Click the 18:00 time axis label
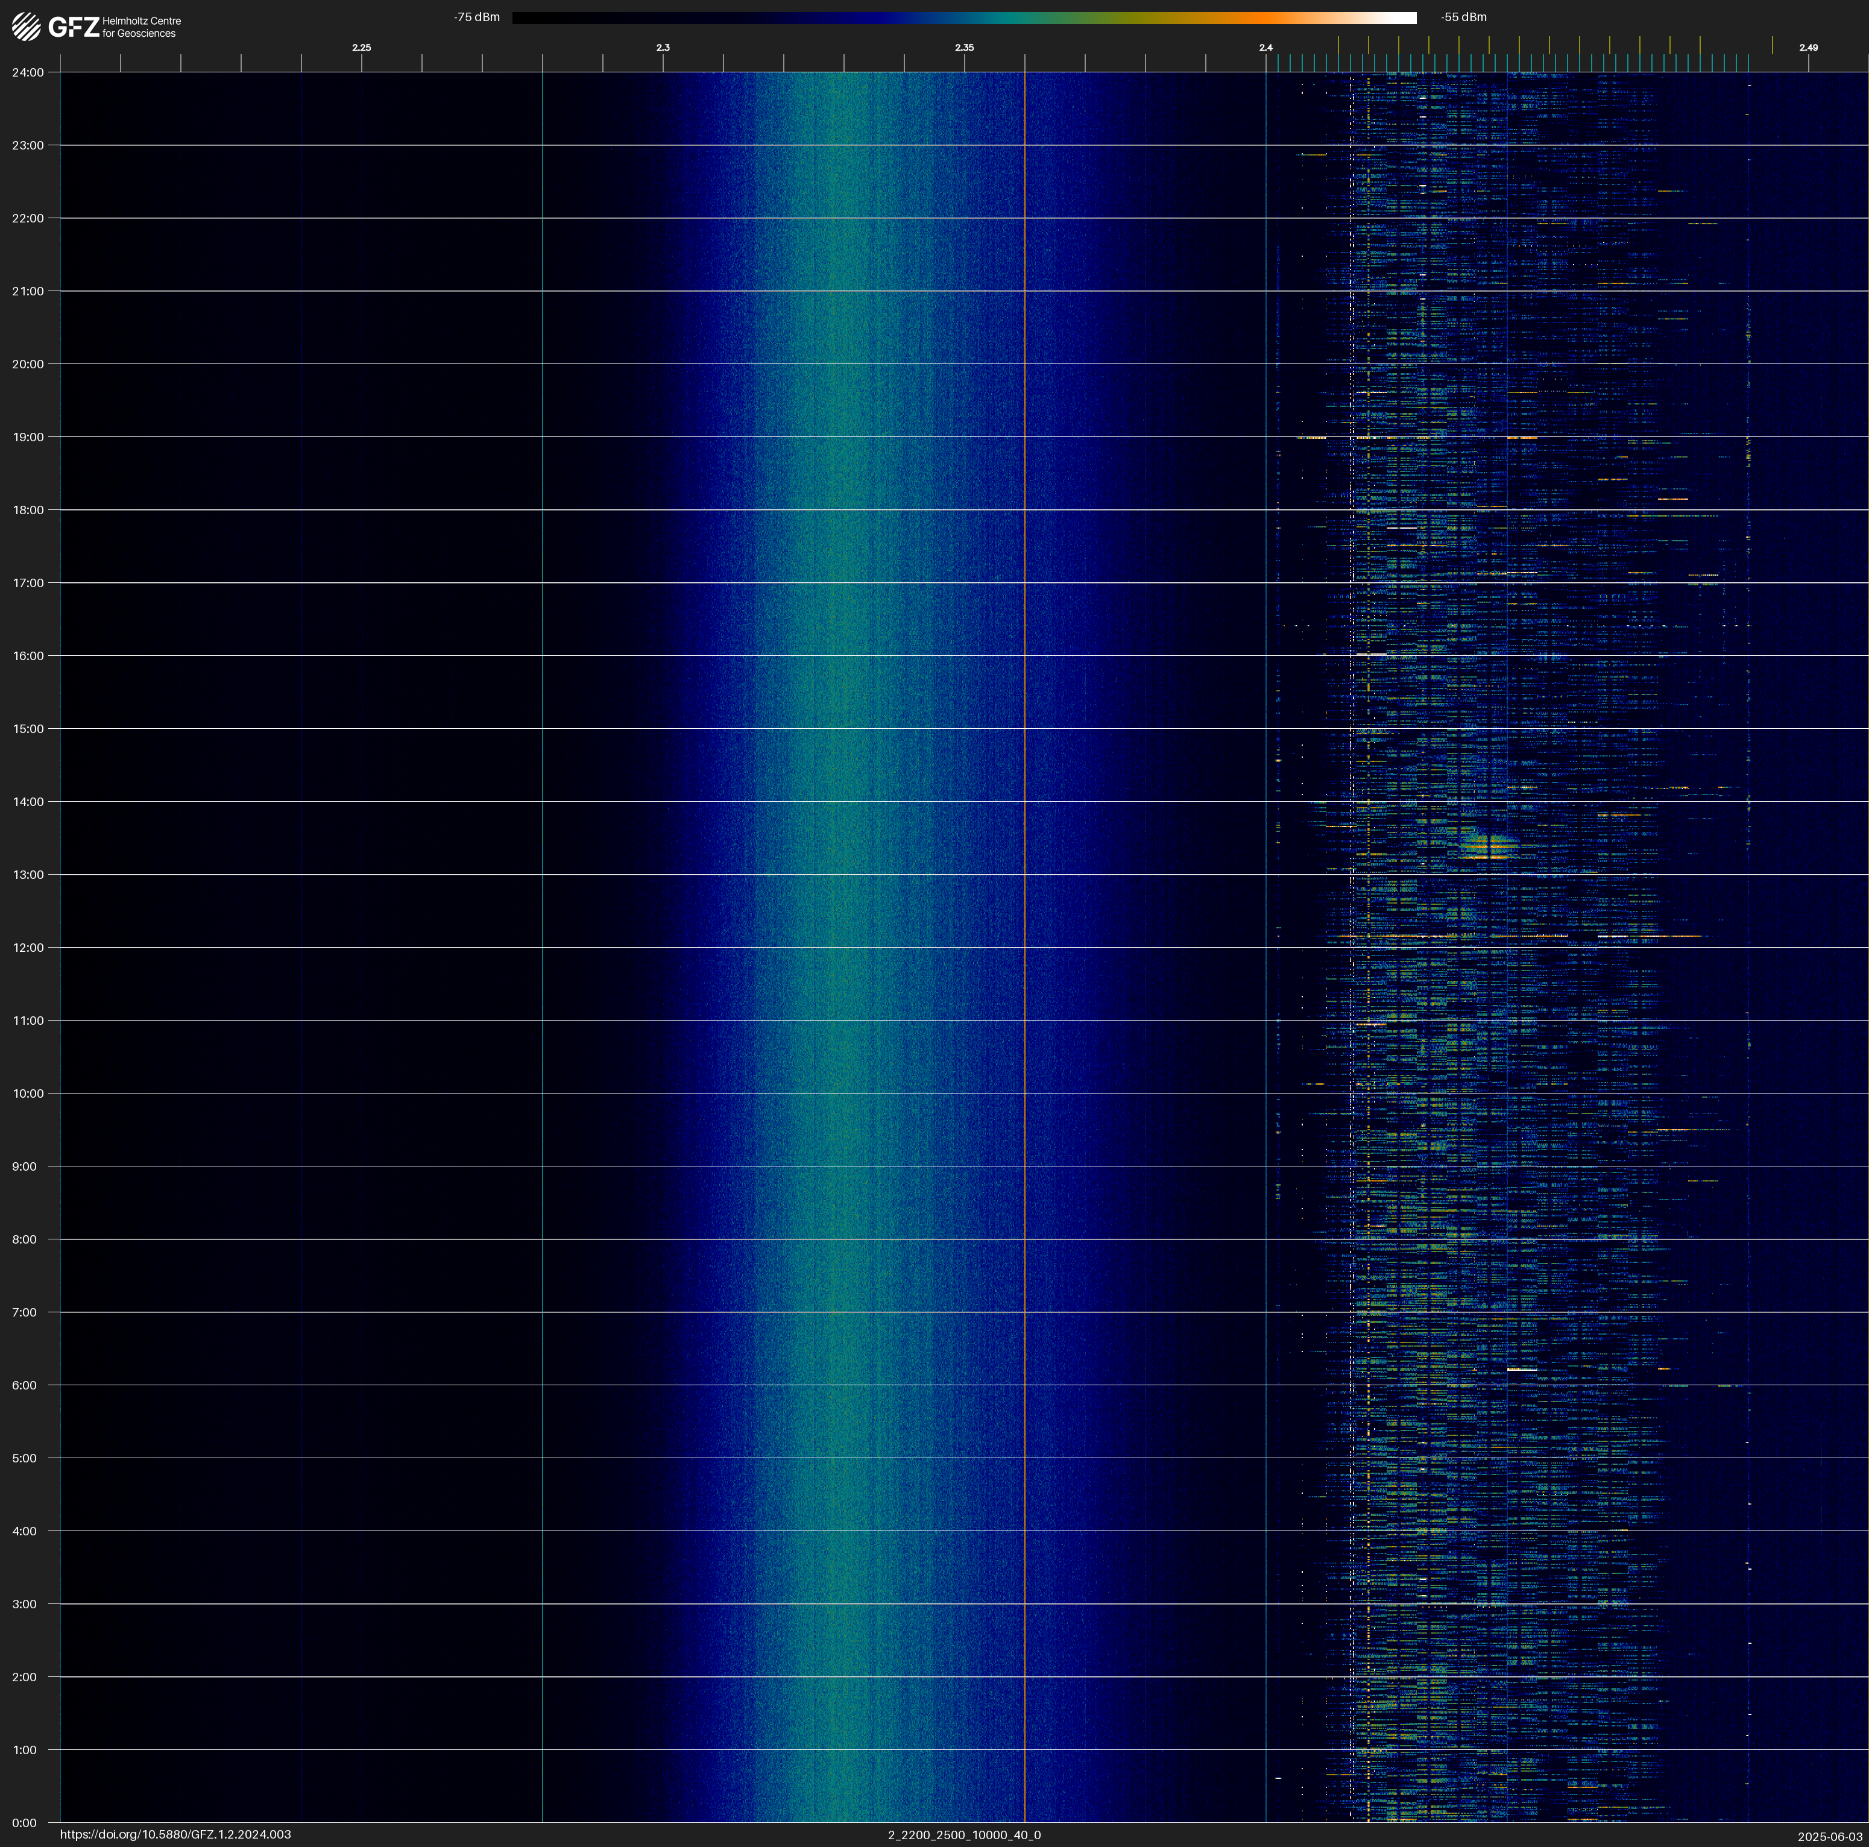The height and width of the screenshot is (1847, 1869). (x=28, y=509)
